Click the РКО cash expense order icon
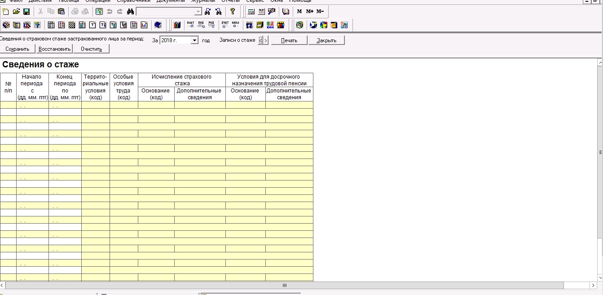Viewport: 603px width, 295px height. (211, 25)
